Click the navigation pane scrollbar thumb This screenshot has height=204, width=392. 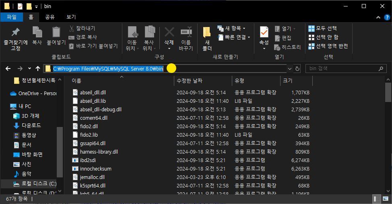pos(60,152)
